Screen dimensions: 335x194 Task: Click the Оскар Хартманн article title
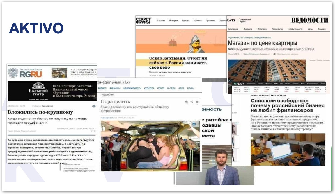[x=178, y=63]
